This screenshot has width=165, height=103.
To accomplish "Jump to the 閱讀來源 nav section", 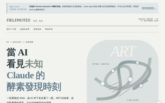I will click(49, 29).
